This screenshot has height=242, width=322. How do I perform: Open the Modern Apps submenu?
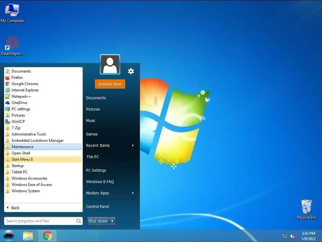[110, 193]
